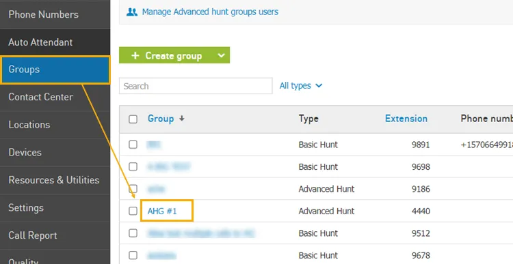Image resolution: width=513 pixels, height=264 pixels.
Task: Open the blurred group name with extension 9698
Action: click(x=168, y=166)
